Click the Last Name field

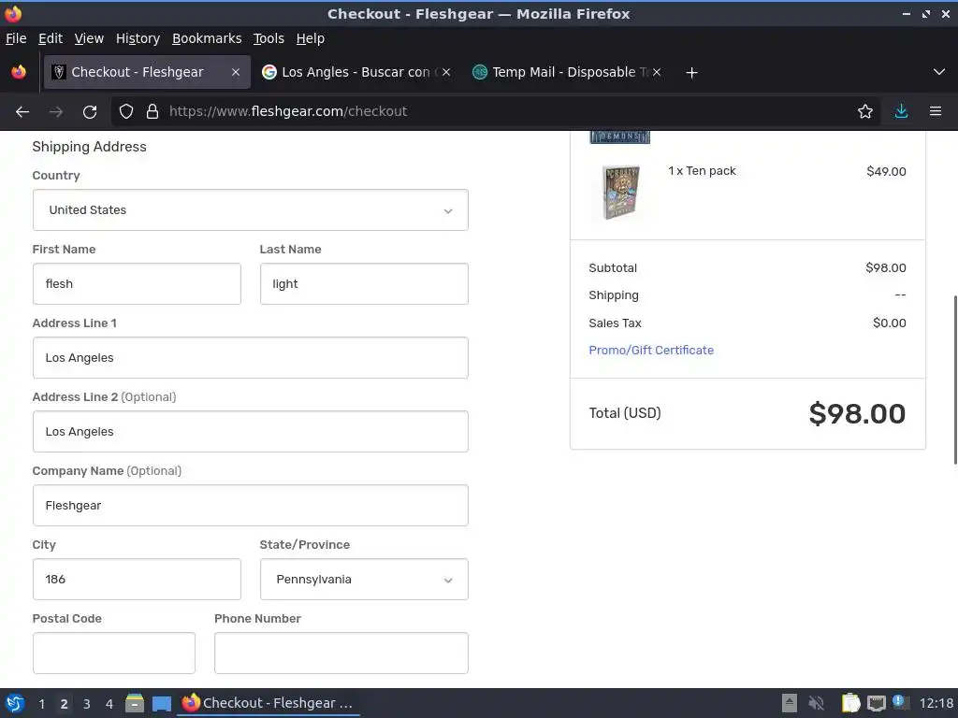364,284
